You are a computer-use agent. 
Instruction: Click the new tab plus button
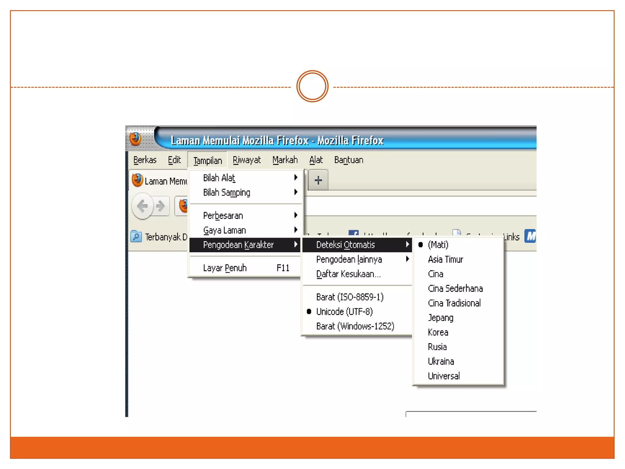318,180
